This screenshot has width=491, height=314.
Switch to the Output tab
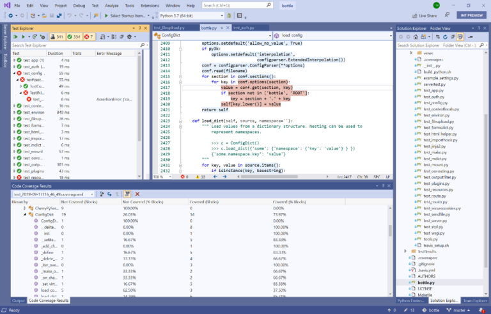pos(18,300)
